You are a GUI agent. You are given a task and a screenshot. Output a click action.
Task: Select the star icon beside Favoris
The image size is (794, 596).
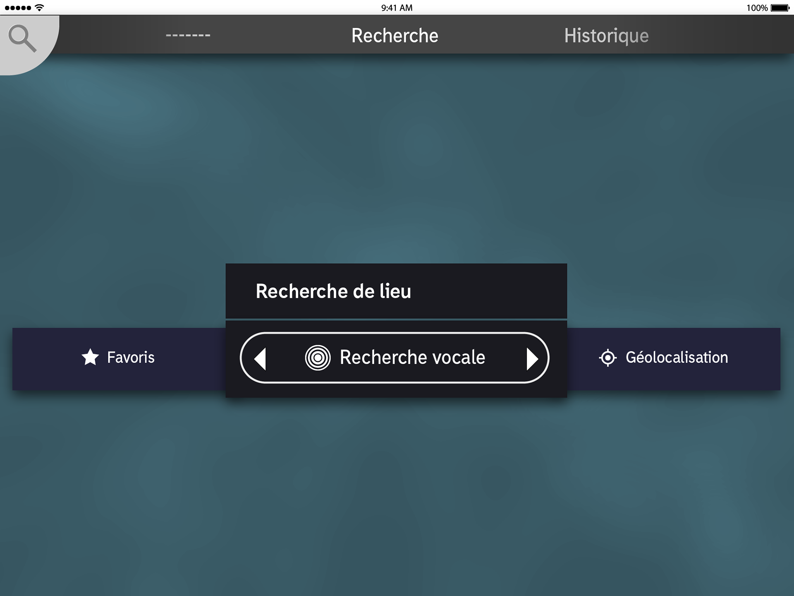coord(90,357)
